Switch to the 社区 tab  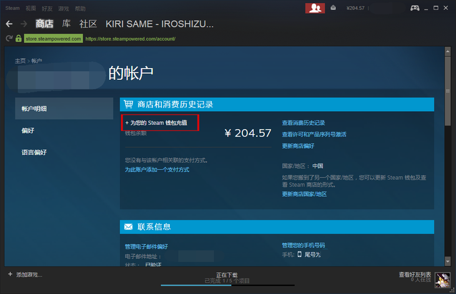(88, 24)
